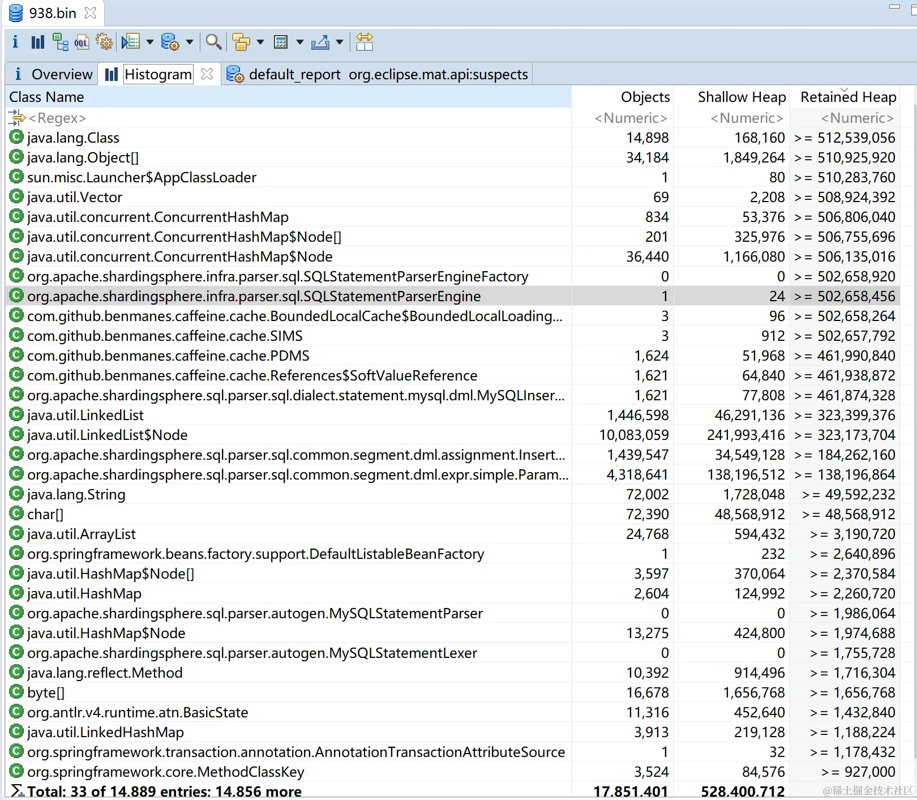Click the filter icon in the Regex row
The height and width of the screenshot is (800, 917).
17,118
